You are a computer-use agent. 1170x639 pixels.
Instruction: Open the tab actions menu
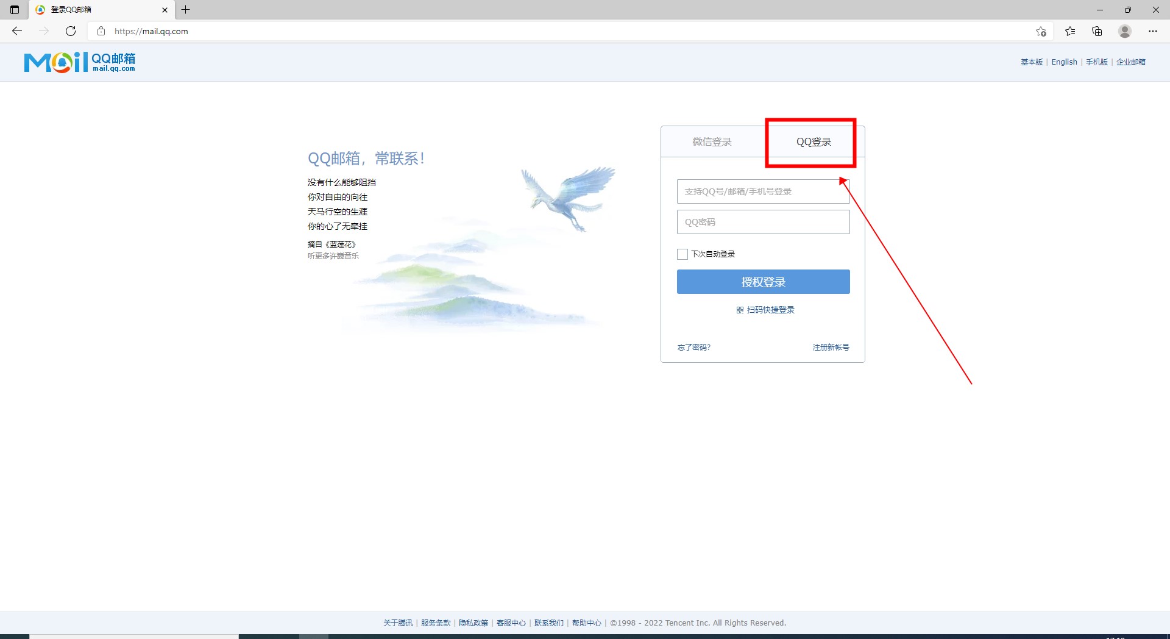(x=14, y=10)
